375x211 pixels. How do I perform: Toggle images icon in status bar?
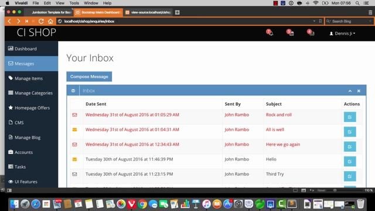[304, 190]
